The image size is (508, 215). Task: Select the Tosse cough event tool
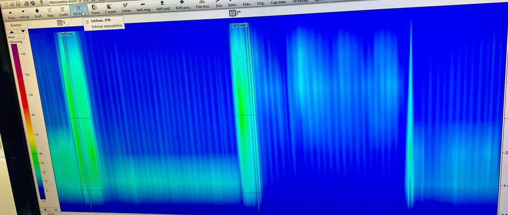point(95,10)
